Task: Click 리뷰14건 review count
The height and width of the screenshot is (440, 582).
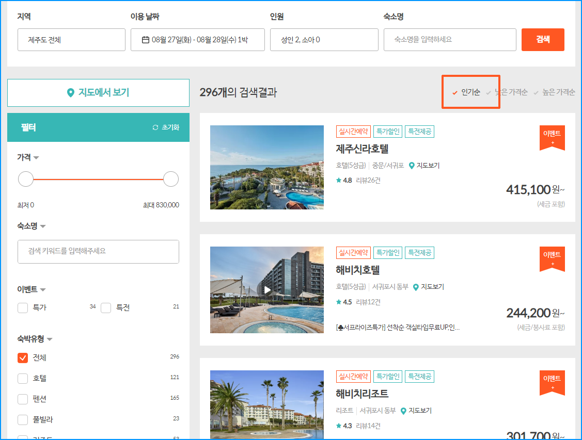Action: coord(368,426)
